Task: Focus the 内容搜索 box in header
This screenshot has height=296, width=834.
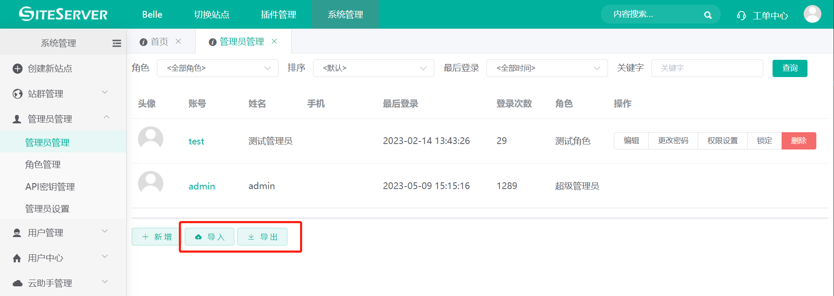Action: [x=661, y=15]
